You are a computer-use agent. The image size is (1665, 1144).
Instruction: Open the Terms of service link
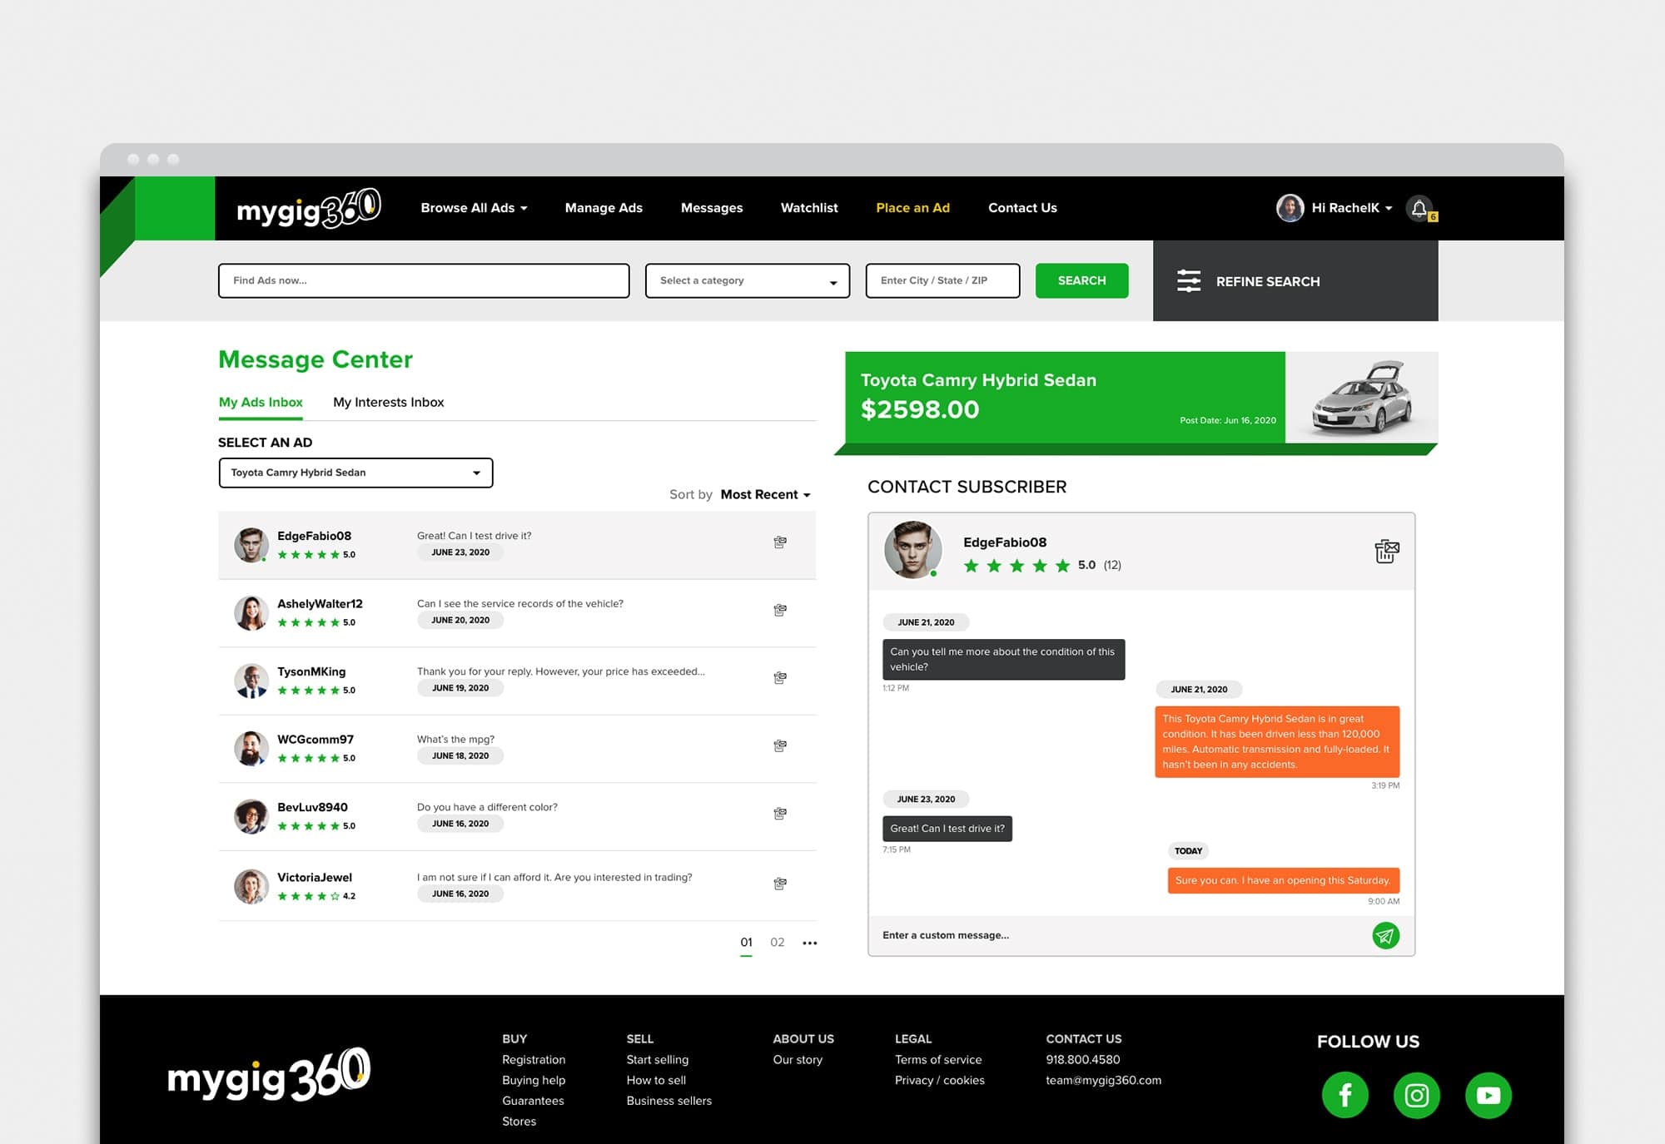point(938,1059)
